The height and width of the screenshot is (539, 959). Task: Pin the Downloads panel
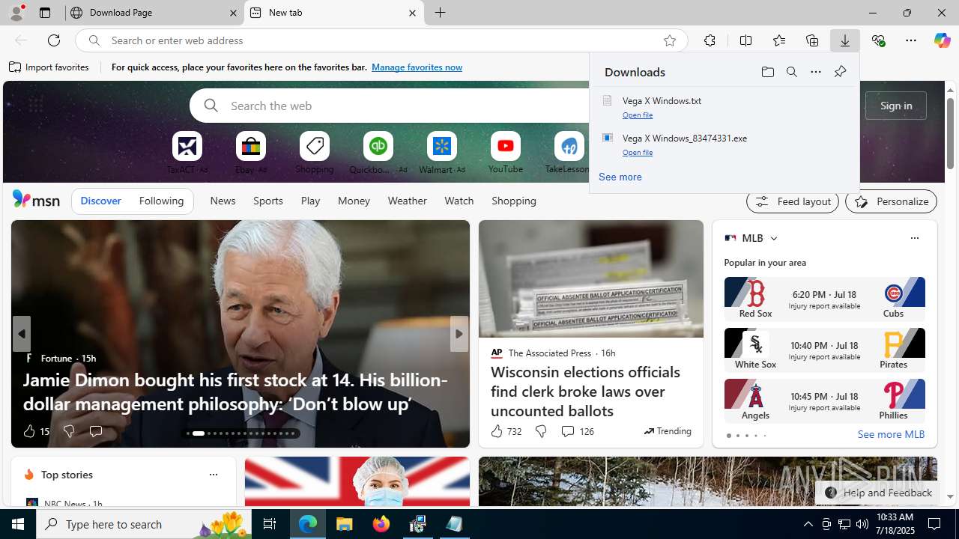(x=840, y=72)
